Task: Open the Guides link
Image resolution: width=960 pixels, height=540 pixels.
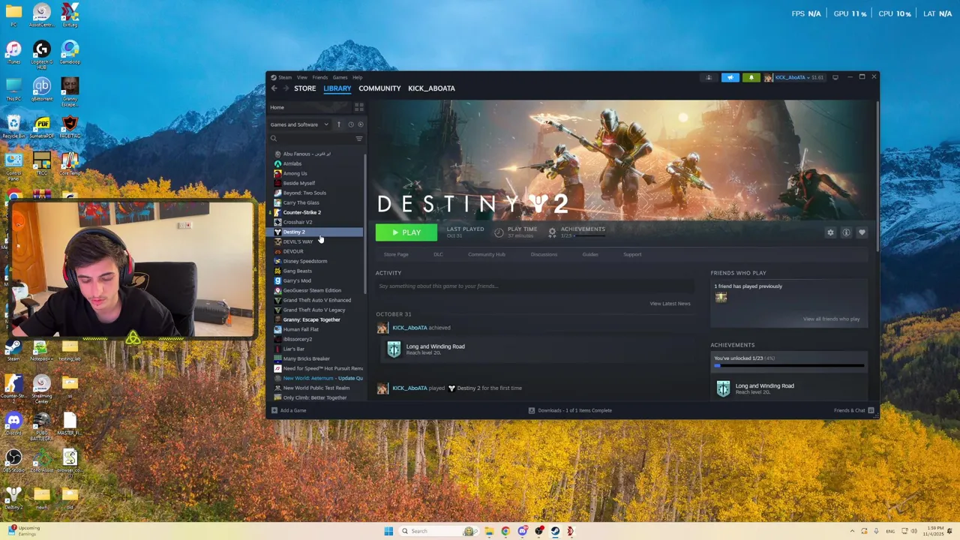Action: pos(590,254)
